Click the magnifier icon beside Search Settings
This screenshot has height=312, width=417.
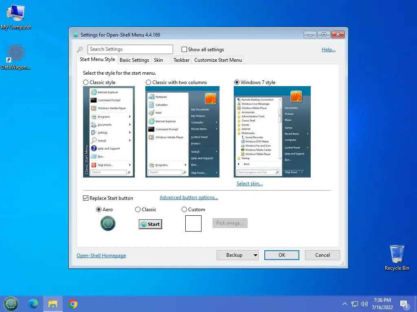click(x=80, y=49)
